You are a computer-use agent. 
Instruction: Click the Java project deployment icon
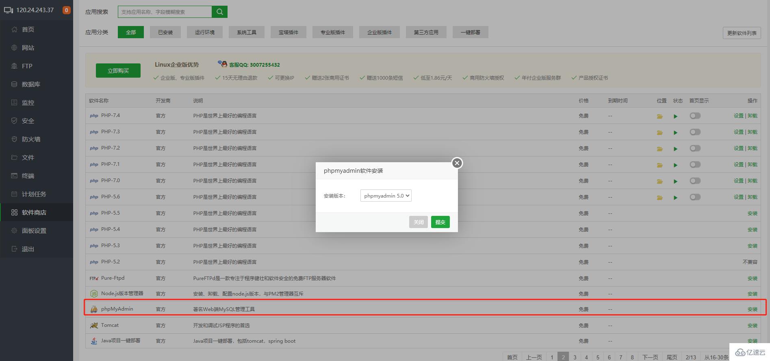click(x=94, y=341)
